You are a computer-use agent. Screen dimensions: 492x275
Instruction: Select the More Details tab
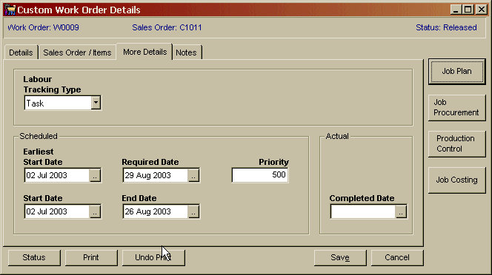(x=144, y=52)
